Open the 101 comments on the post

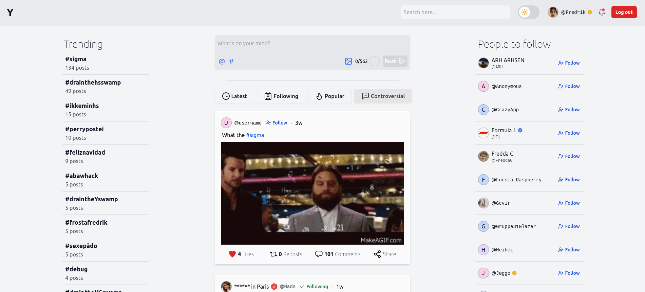tap(338, 254)
